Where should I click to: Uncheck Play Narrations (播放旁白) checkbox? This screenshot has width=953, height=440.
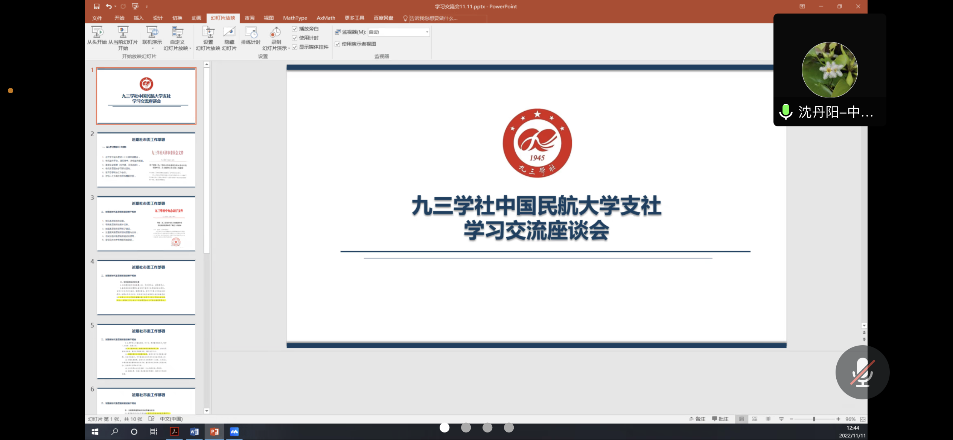pos(295,29)
